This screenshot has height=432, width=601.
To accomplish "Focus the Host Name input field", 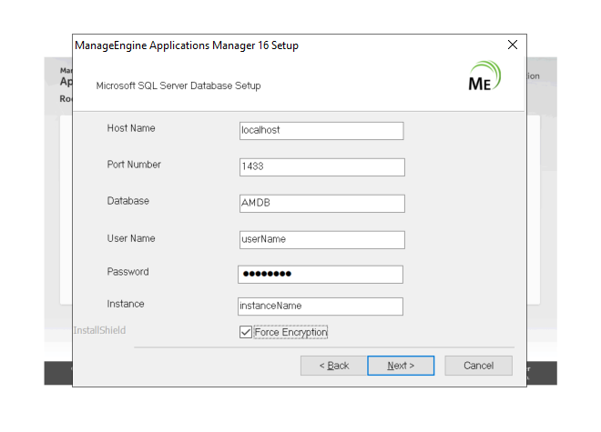I will click(x=321, y=130).
